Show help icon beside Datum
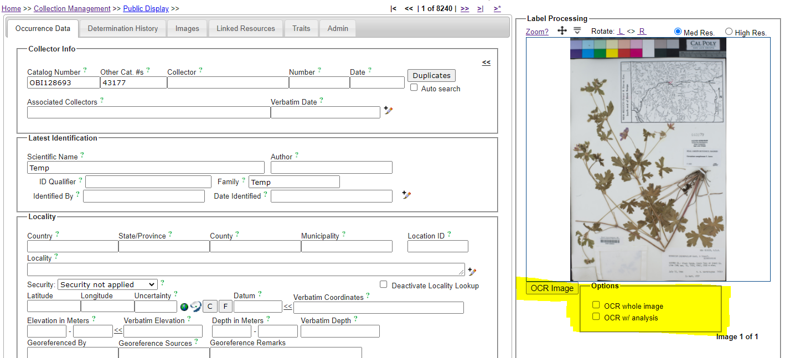Image resolution: width=800 pixels, height=358 pixels. (x=259, y=294)
